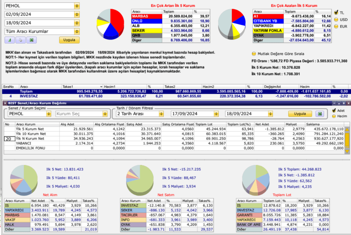The width and height of the screenshot is (351, 235).
Task: Click the red A1 legend entry
Action: (x=268, y=16)
